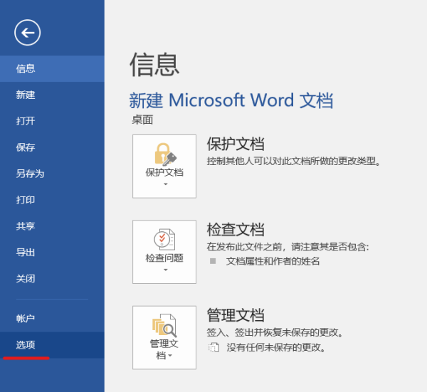Expand the 保护文档 dropdown arrow
427x392 pixels.
pyautogui.click(x=164, y=184)
